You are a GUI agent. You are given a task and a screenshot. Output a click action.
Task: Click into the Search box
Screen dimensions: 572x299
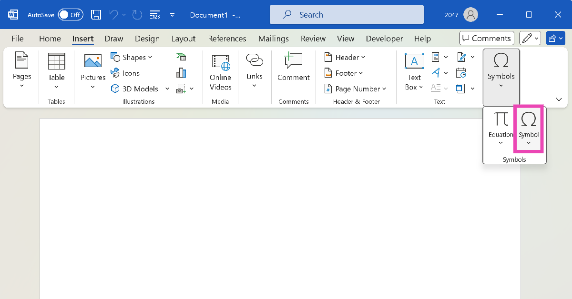click(x=347, y=15)
